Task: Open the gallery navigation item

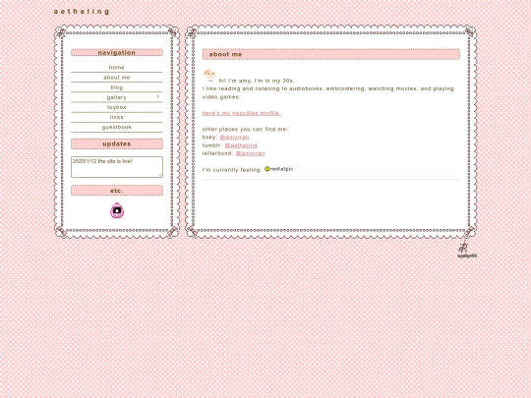Action: [x=116, y=97]
